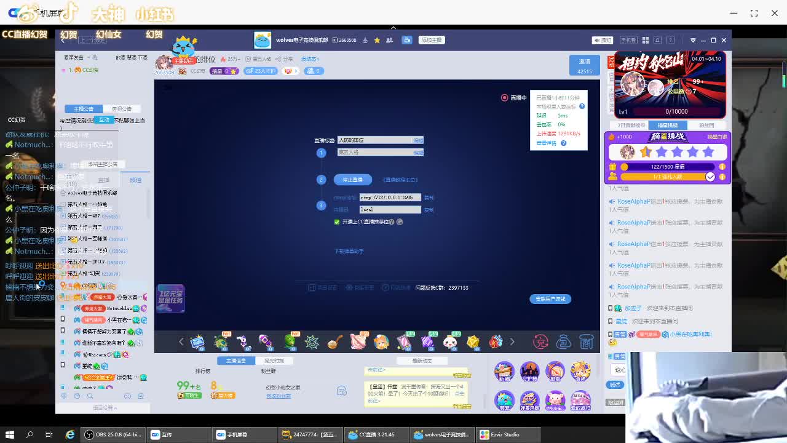Click the 'local' stream key field
Viewport: 787px width, 443px height.
[x=390, y=210]
